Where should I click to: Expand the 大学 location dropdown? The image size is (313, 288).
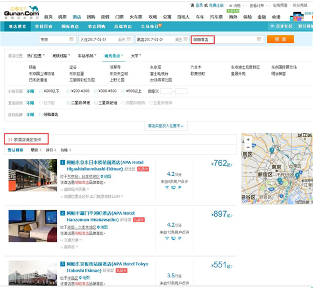pyautogui.click(x=136, y=56)
